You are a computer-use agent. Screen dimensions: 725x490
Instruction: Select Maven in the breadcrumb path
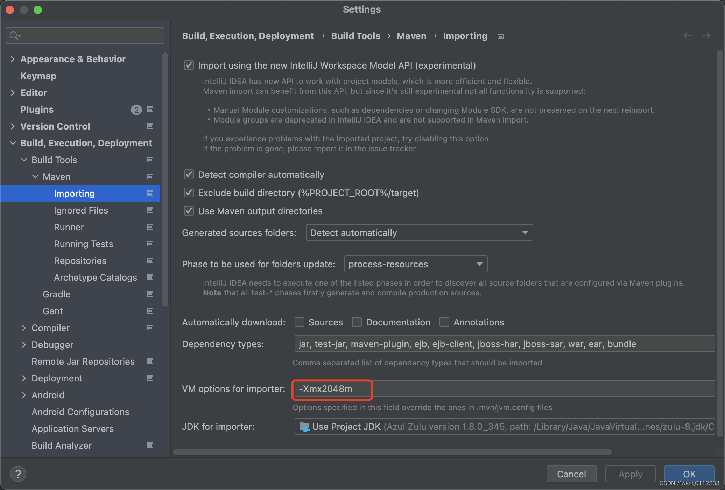pyautogui.click(x=411, y=36)
